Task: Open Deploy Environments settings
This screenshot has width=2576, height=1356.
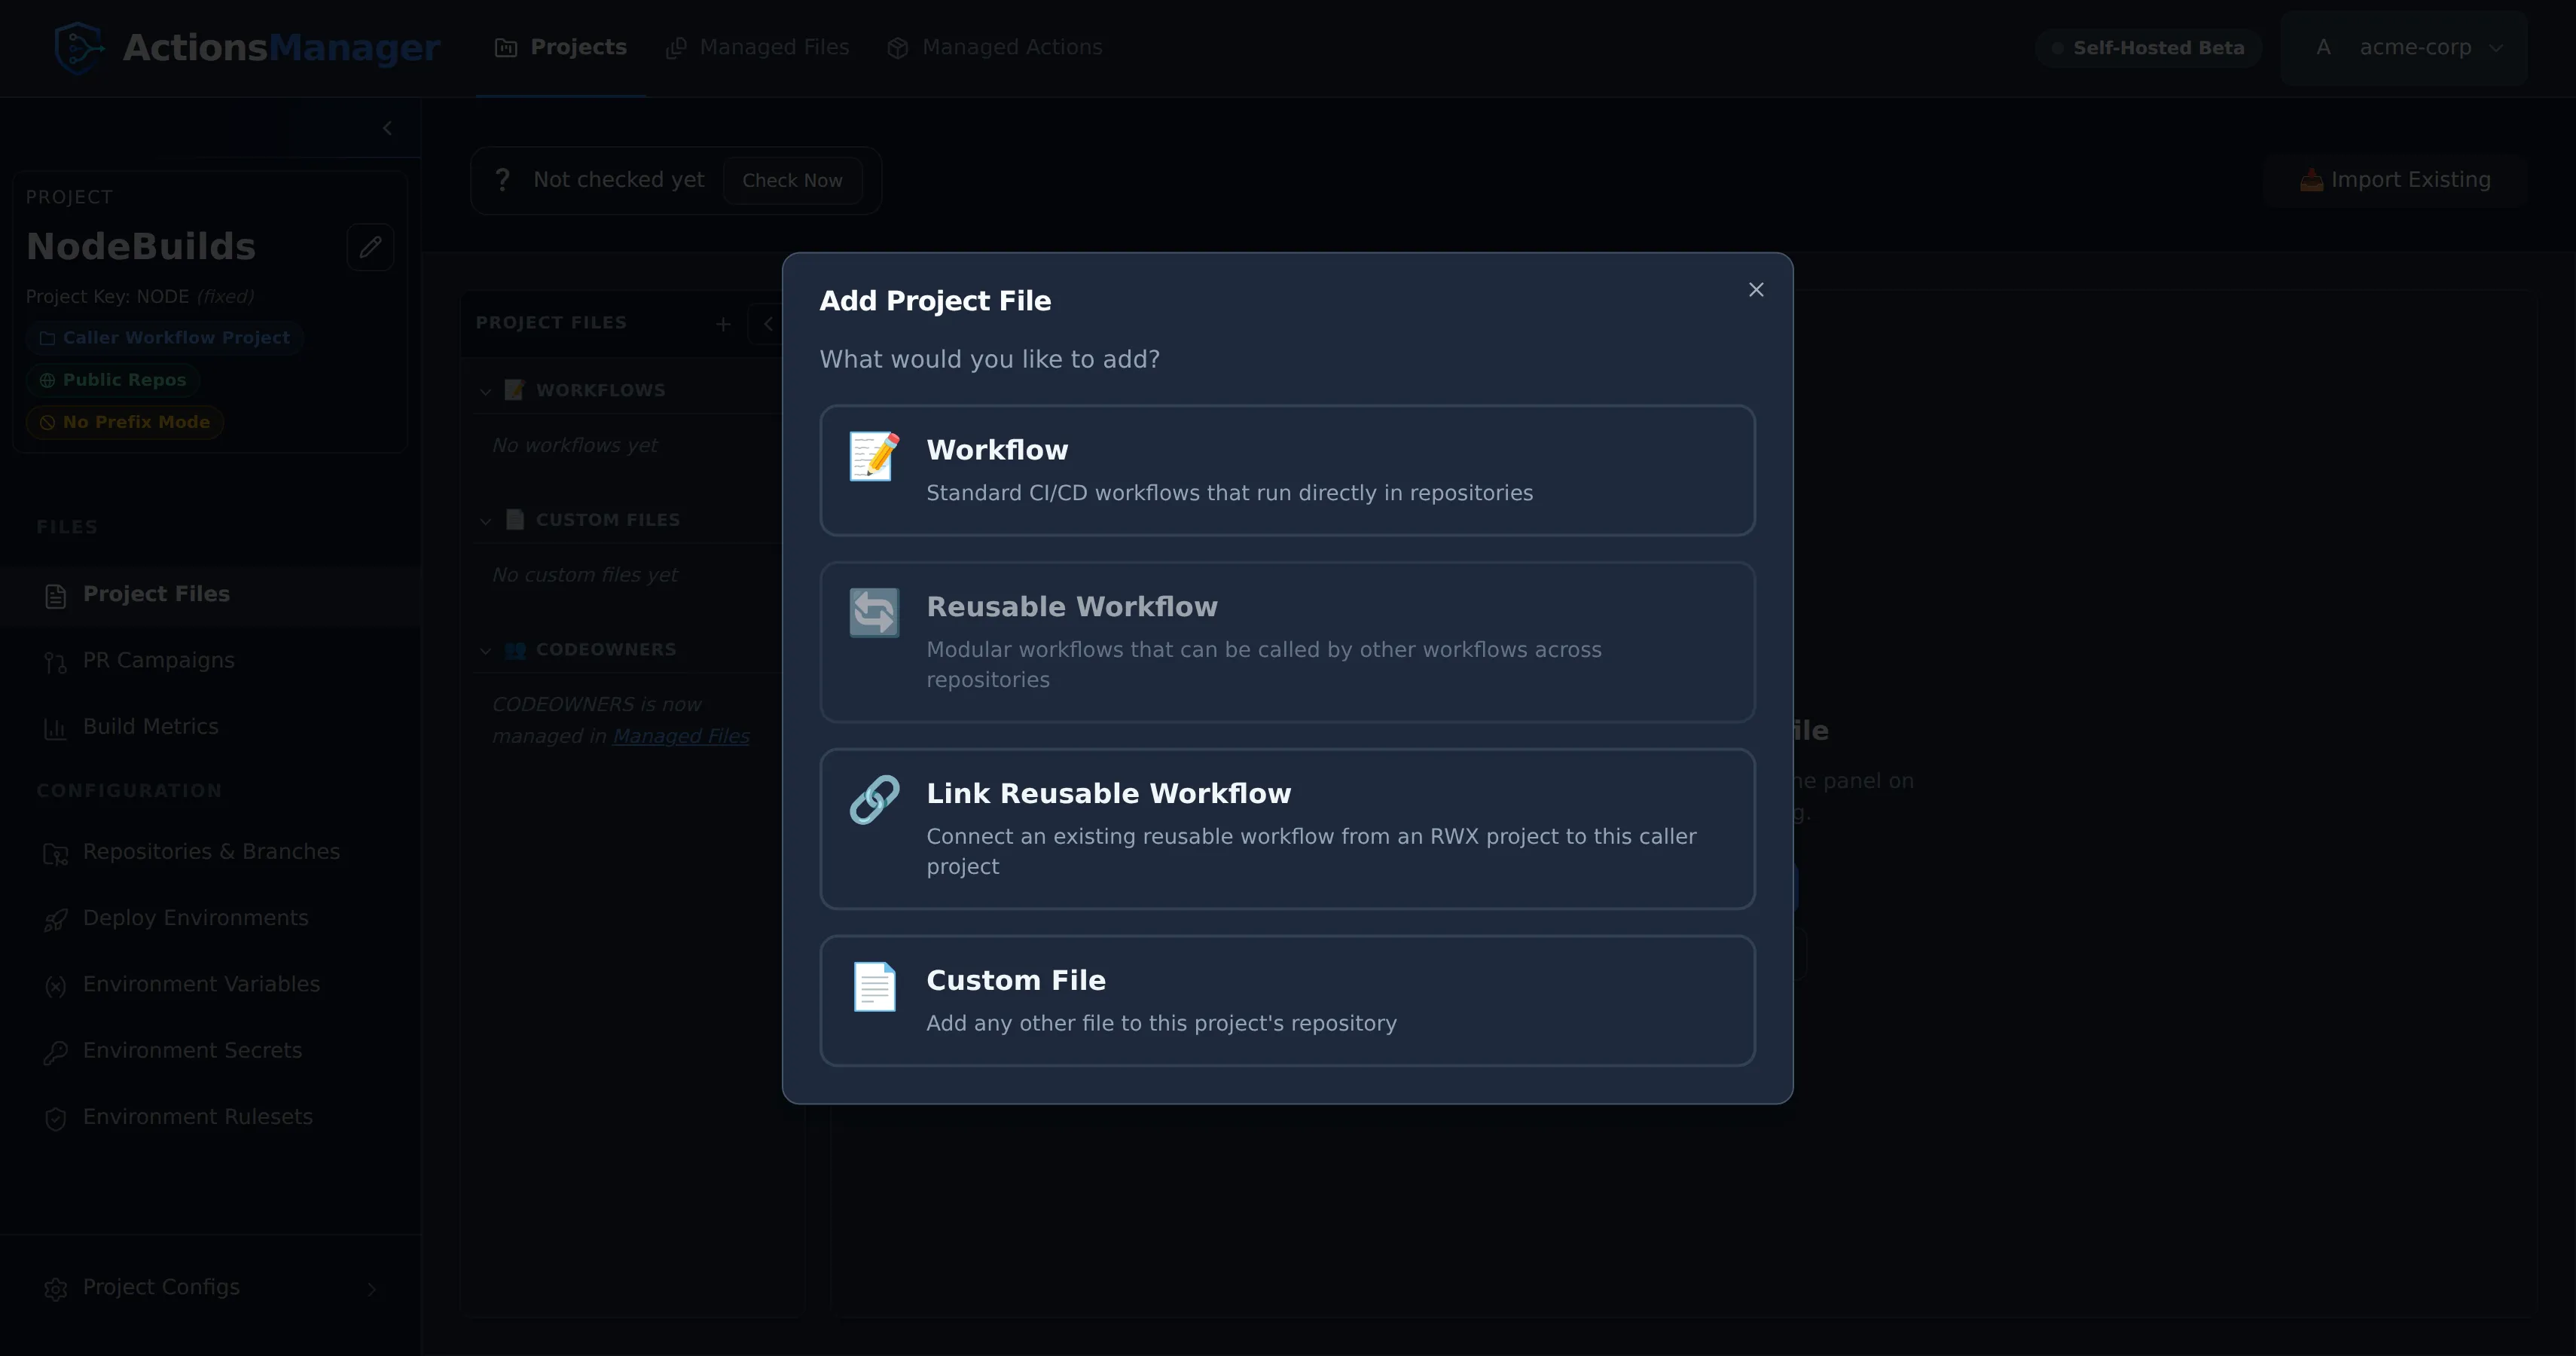Action: click(210, 918)
